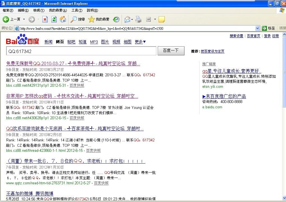Viewport: 286px width, 202px height.
Task: Open the 我的最愛 favorites star button
Action: [99, 19]
